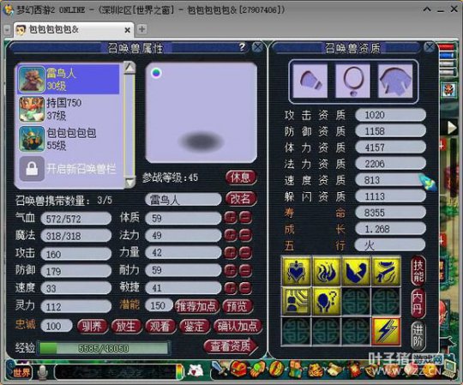Click plus button for 体质 attribute
Viewport: 463px width, 385px height.
(x=231, y=218)
